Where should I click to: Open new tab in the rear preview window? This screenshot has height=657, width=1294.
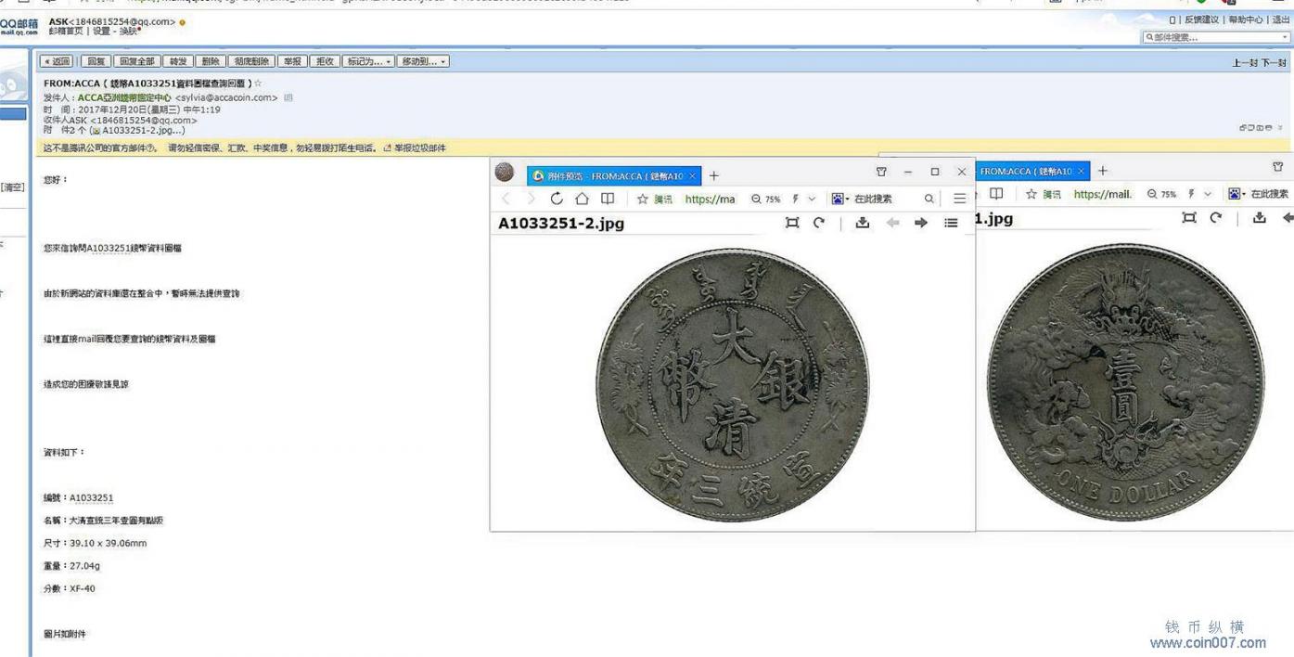click(1103, 171)
